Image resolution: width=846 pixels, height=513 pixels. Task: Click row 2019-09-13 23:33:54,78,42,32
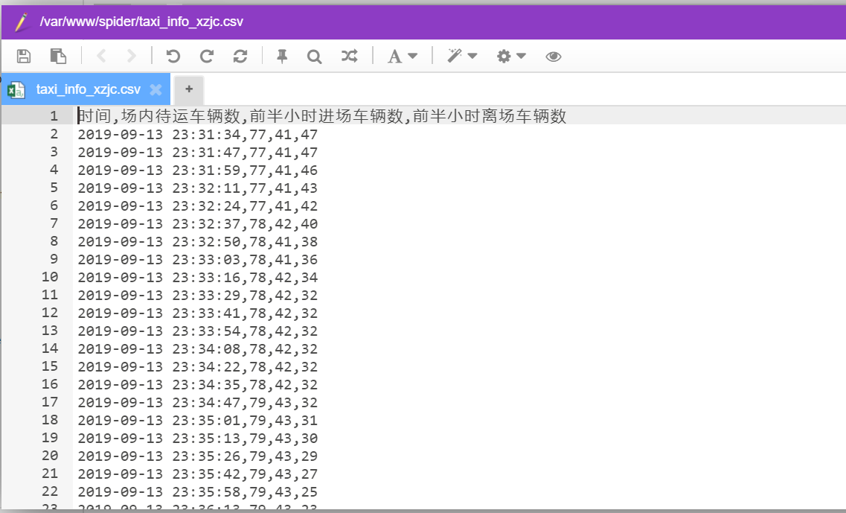197,330
